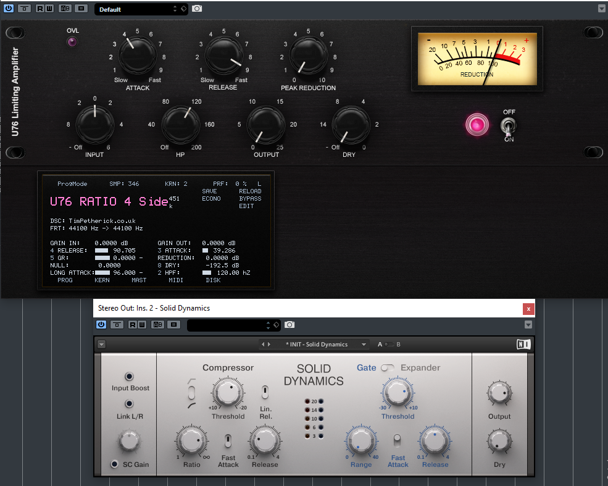This screenshot has width=608, height=486.
Task: Switch A/B comparison in Solid Dynamics toolbar
Action: (157, 324)
